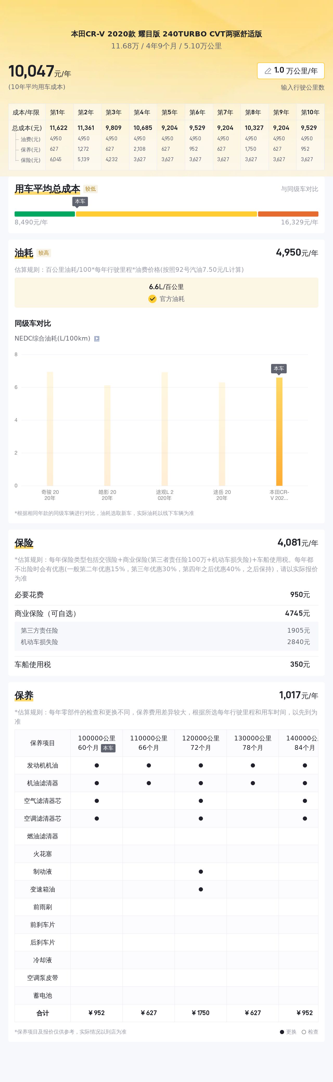Click the highlighted 本田CR-V chart bar
This screenshot has height=1082, width=333.
(279, 432)
